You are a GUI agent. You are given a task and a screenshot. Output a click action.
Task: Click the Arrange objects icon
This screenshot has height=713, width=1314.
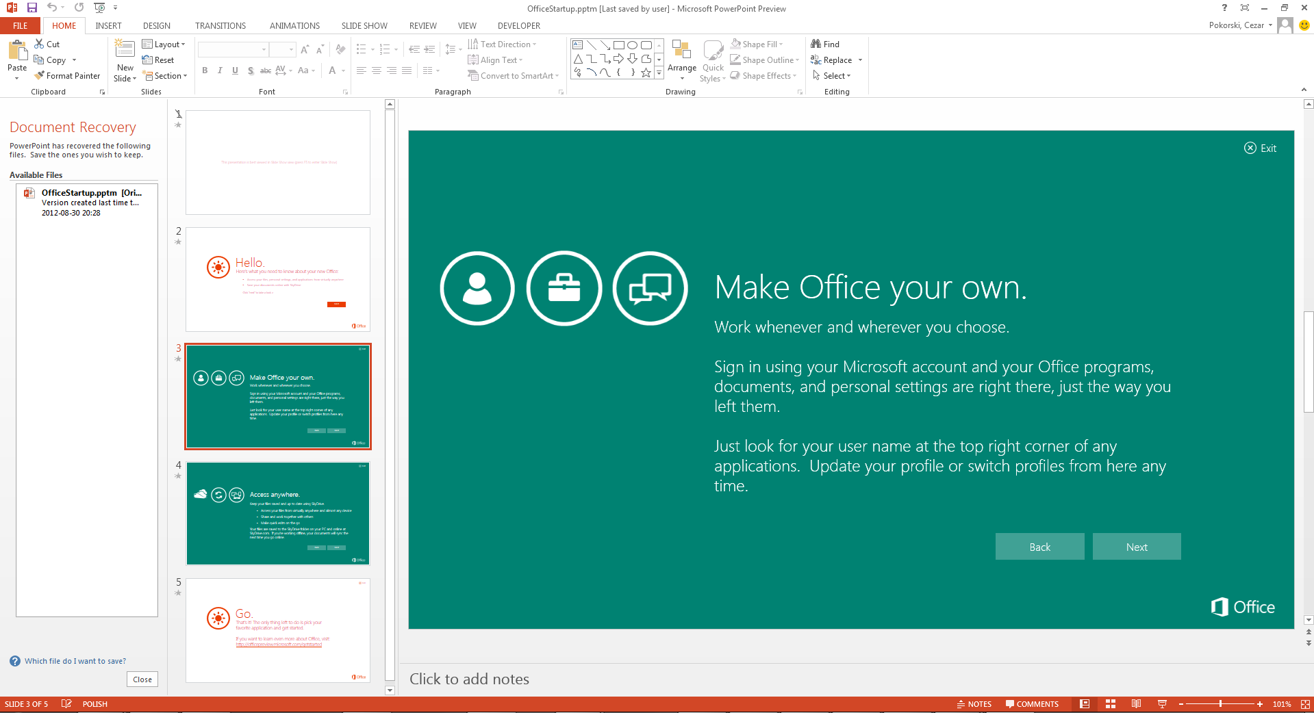click(681, 50)
